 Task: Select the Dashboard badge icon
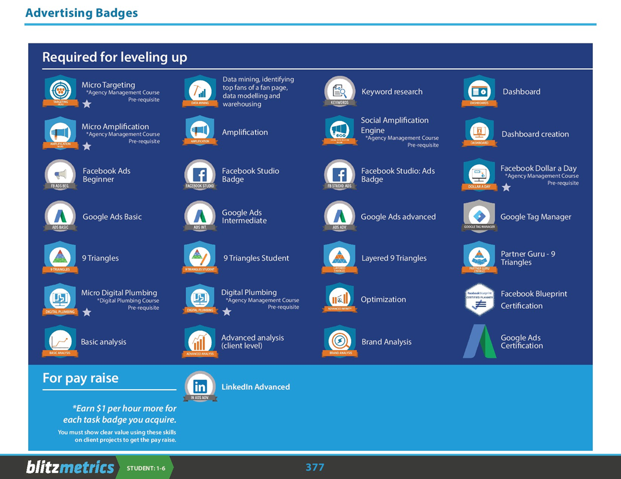(x=479, y=91)
